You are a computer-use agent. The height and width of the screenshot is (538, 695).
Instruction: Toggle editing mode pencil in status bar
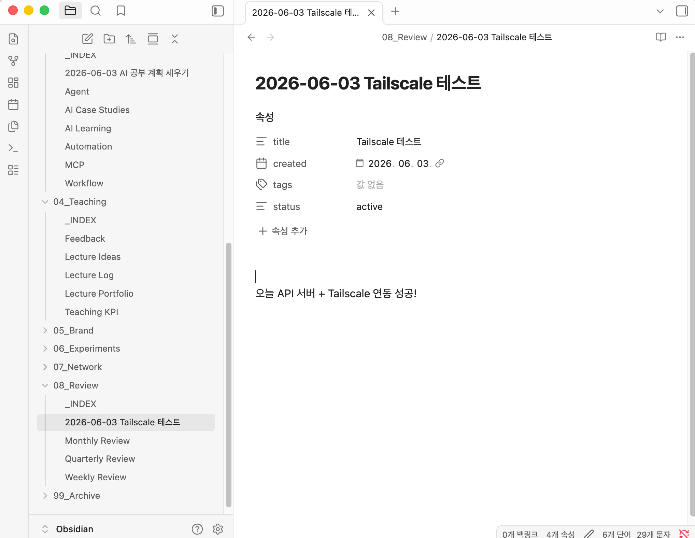589,534
